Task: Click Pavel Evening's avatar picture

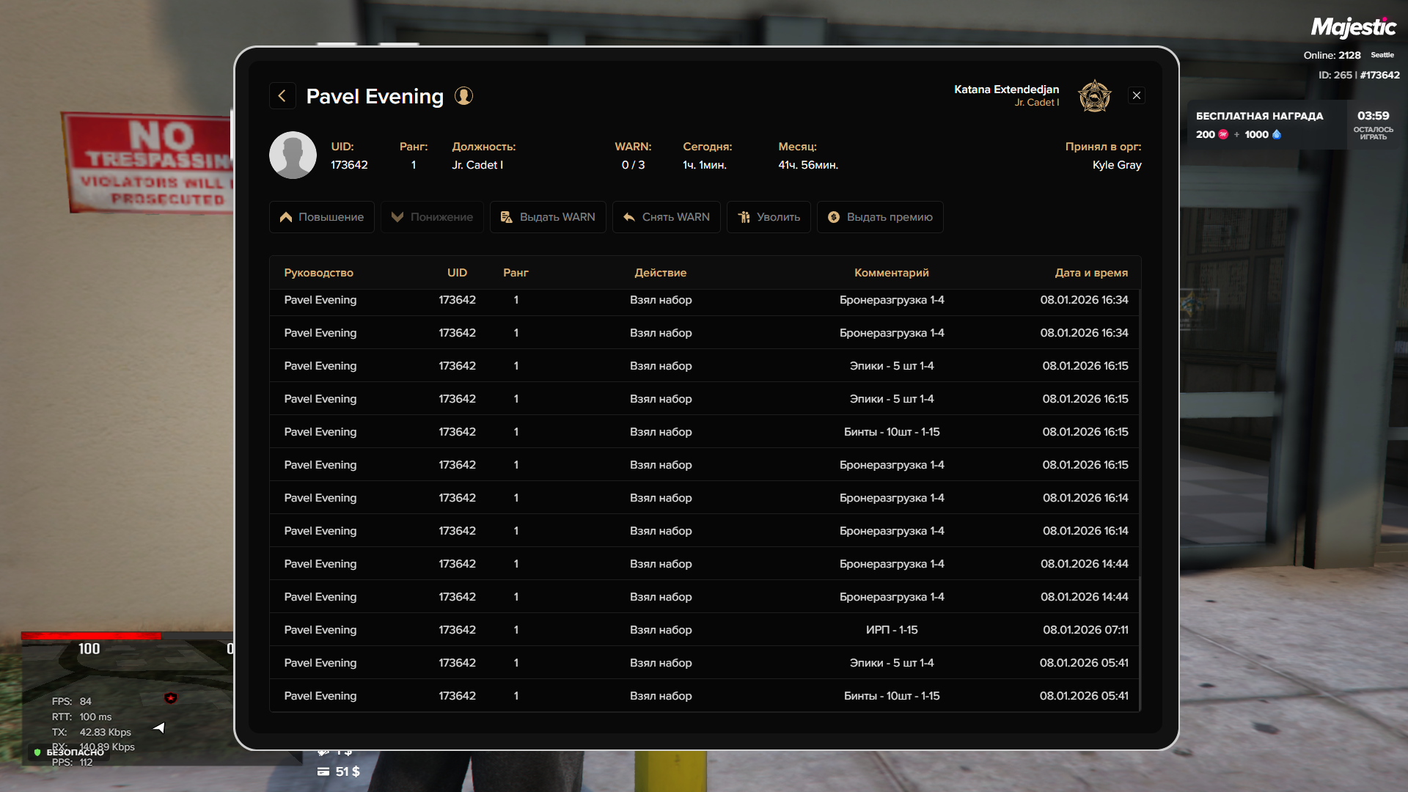Action: 293,155
